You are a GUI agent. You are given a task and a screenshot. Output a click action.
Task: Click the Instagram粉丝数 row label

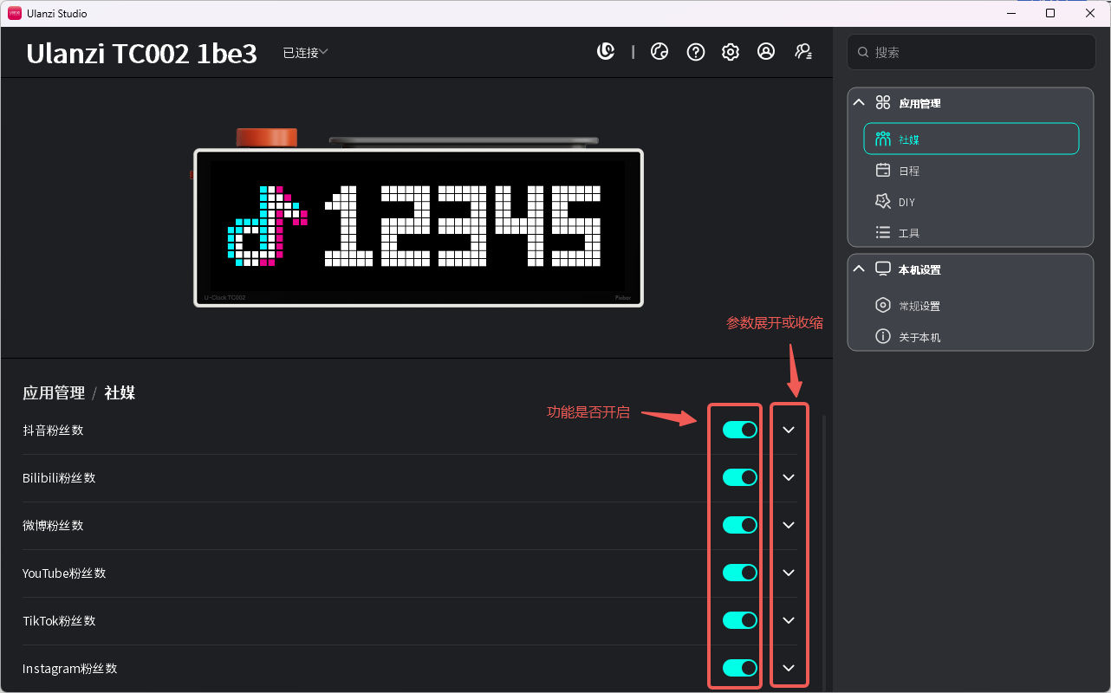[69, 668]
